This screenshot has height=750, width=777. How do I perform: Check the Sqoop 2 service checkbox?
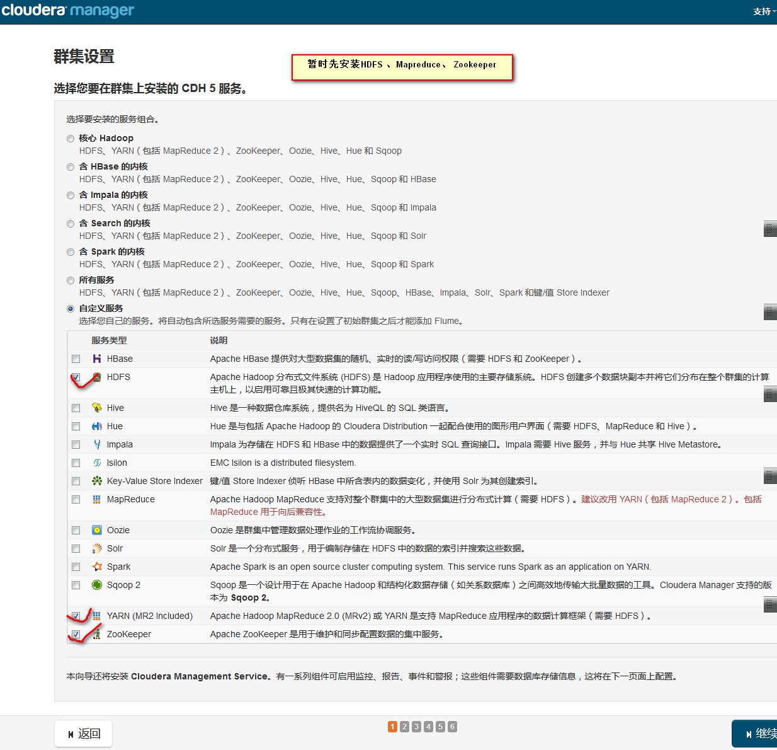tap(76, 586)
